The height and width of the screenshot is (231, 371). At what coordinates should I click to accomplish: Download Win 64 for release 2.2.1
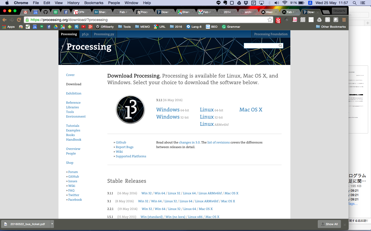pos(160,209)
